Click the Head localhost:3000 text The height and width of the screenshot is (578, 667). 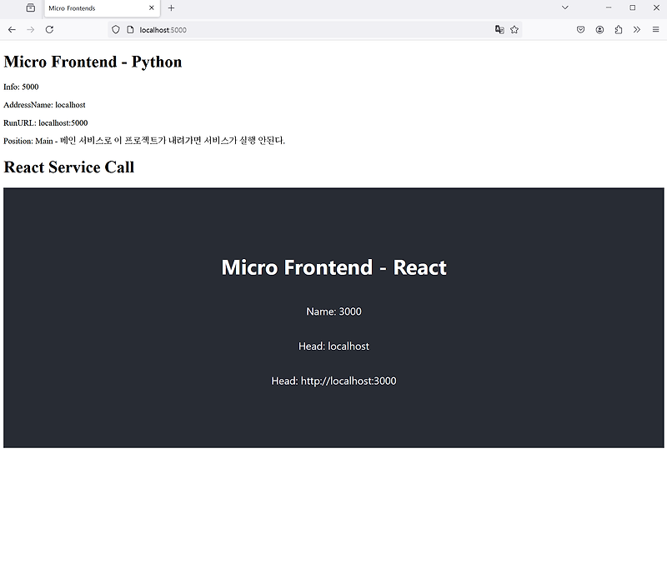point(333,381)
